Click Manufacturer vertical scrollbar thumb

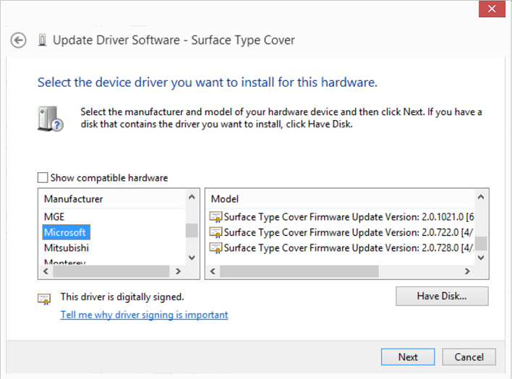pos(192,230)
